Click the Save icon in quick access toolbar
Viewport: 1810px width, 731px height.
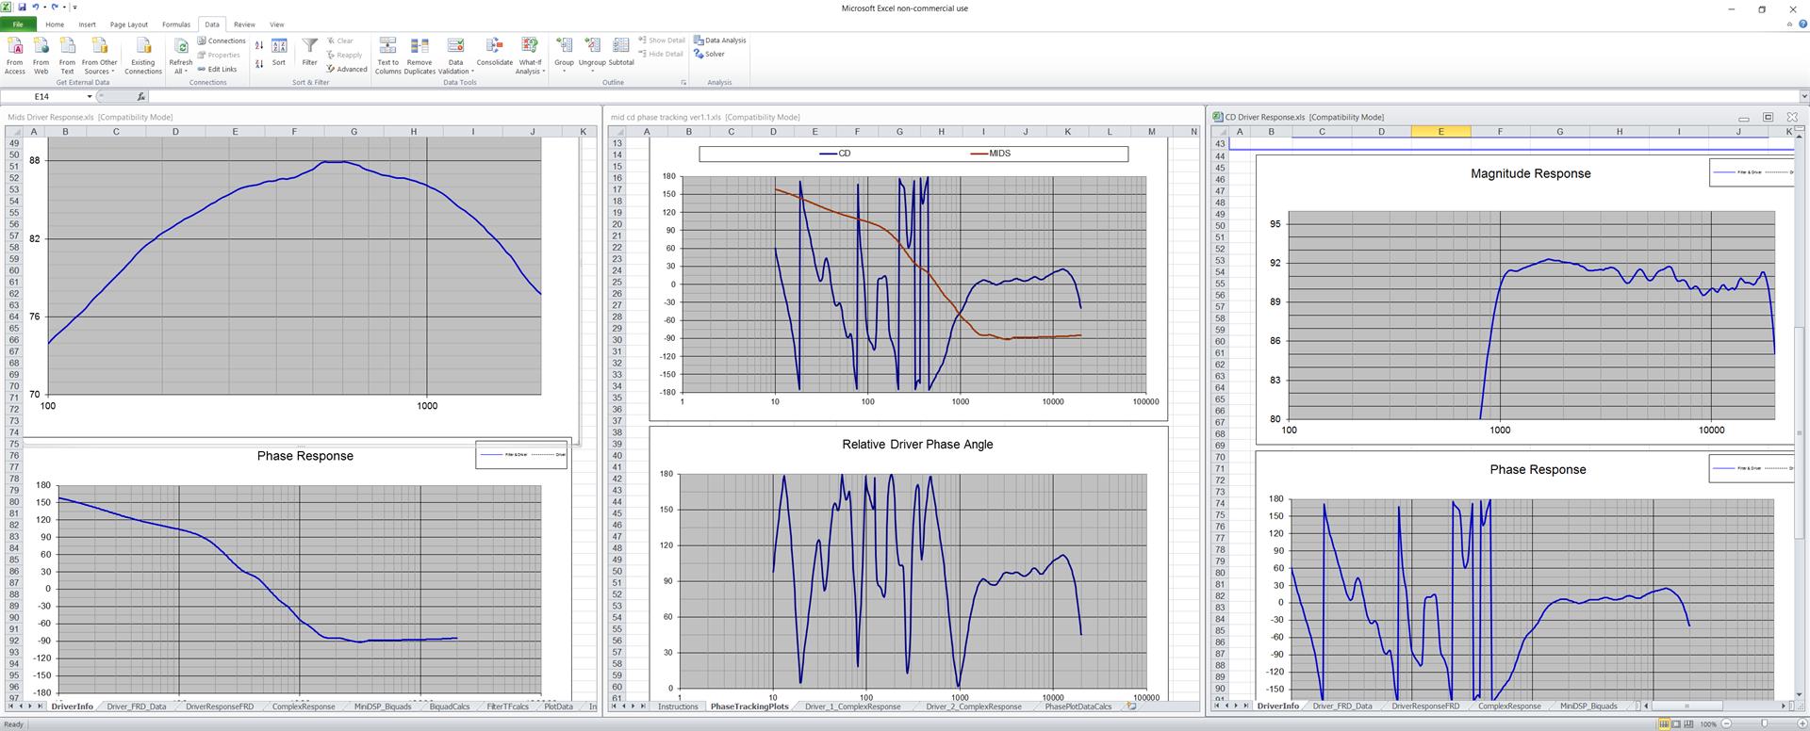pos(22,8)
